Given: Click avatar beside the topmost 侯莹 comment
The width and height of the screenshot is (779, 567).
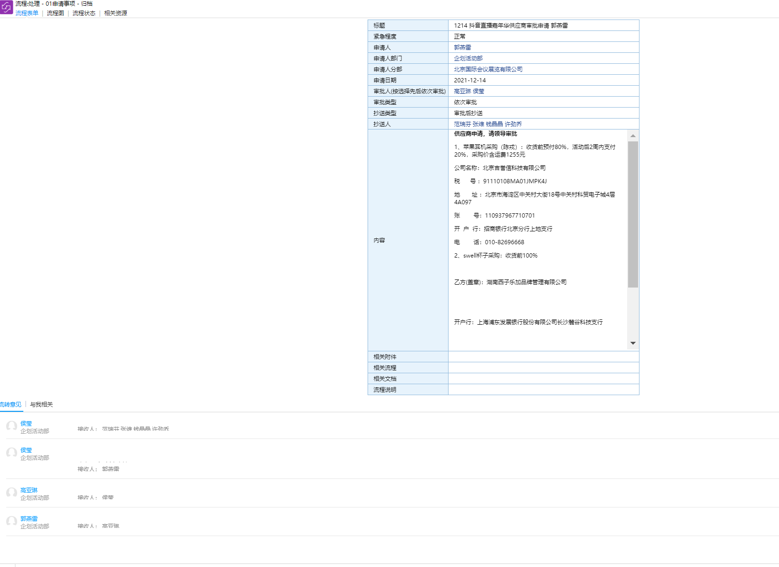Looking at the screenshot, I should point(11,426).
